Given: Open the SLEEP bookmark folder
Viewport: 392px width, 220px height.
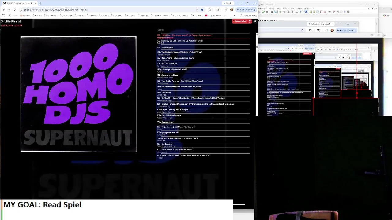Looking at the screenshot, I should 37,15.
